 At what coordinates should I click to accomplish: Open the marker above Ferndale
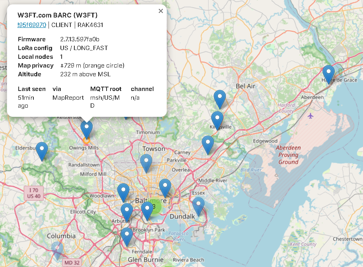[127, 236]
